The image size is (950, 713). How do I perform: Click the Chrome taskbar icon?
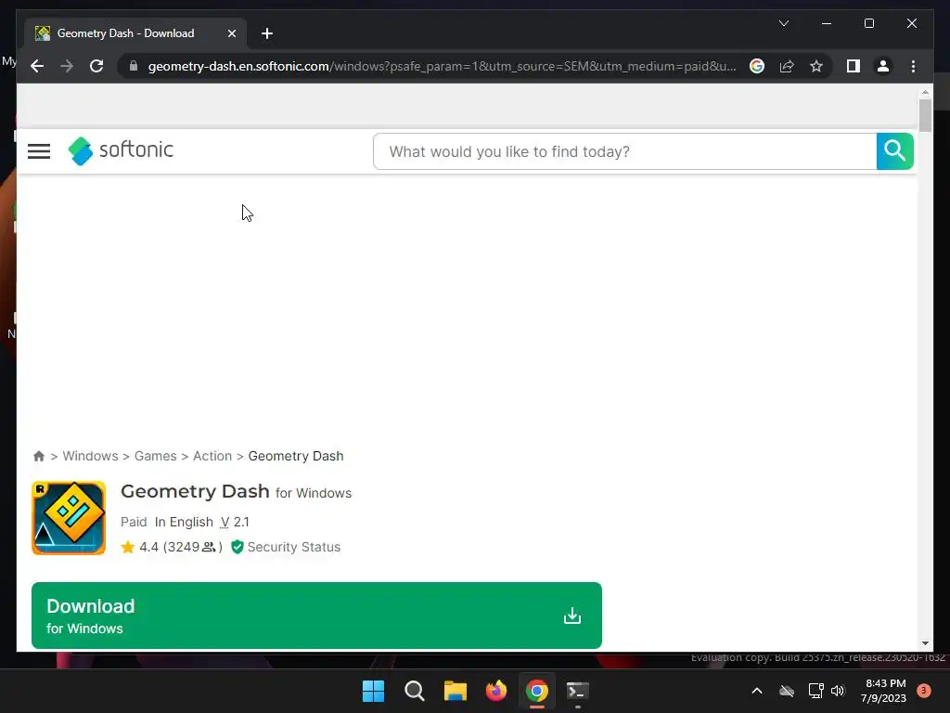point(537,691)
